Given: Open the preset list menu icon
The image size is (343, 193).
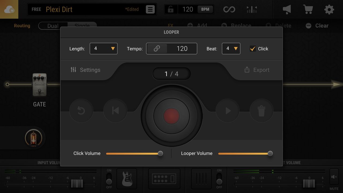Looking at the screenshot, I should (x=150, y=9).
